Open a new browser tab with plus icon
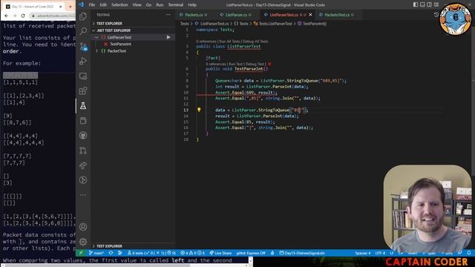Viewport: 475px width, 267px height. (x=71, y=7)
